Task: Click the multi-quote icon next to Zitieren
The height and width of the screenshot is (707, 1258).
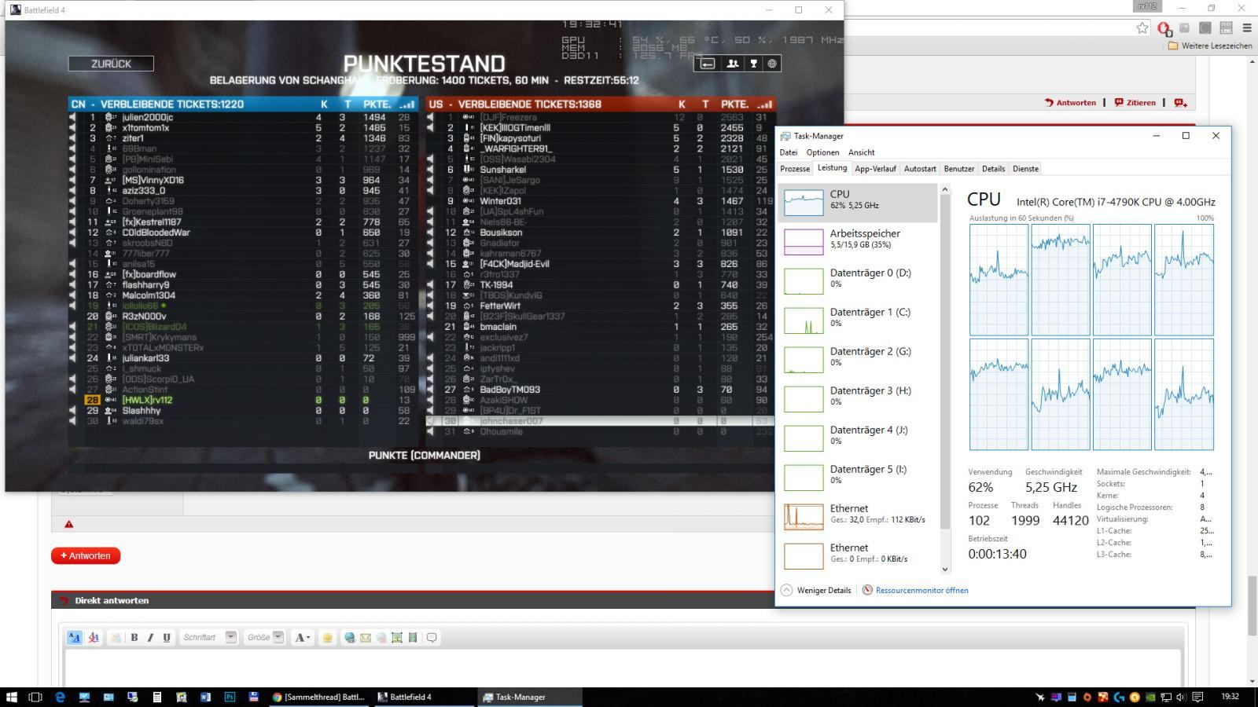Action: click(1180, 102)
